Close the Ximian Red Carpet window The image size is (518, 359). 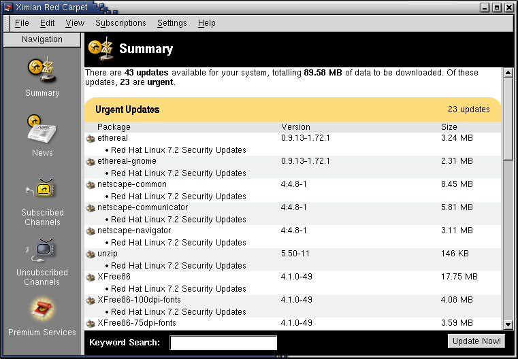pyautogui.click(x=508, y=7)
